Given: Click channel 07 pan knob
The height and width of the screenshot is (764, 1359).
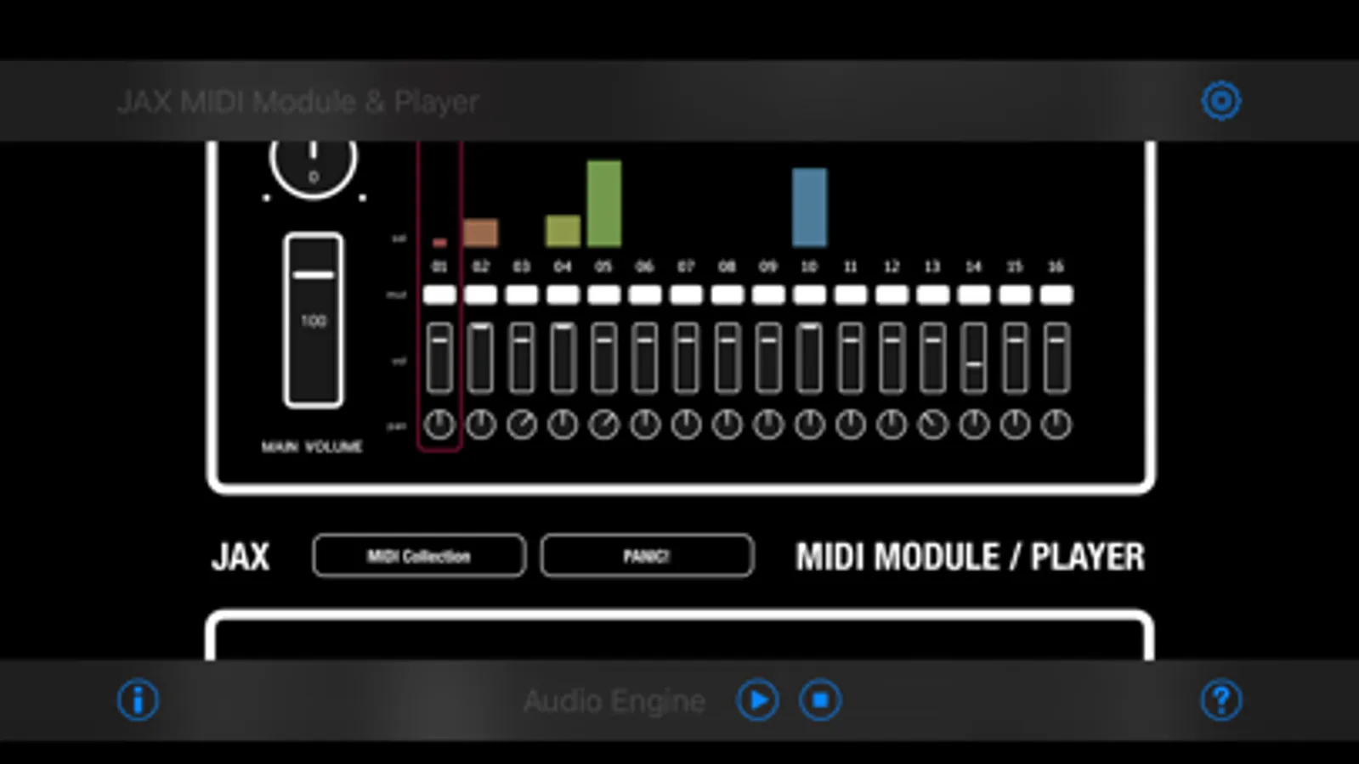Looking at the screenshot, I should coord(686,424).
